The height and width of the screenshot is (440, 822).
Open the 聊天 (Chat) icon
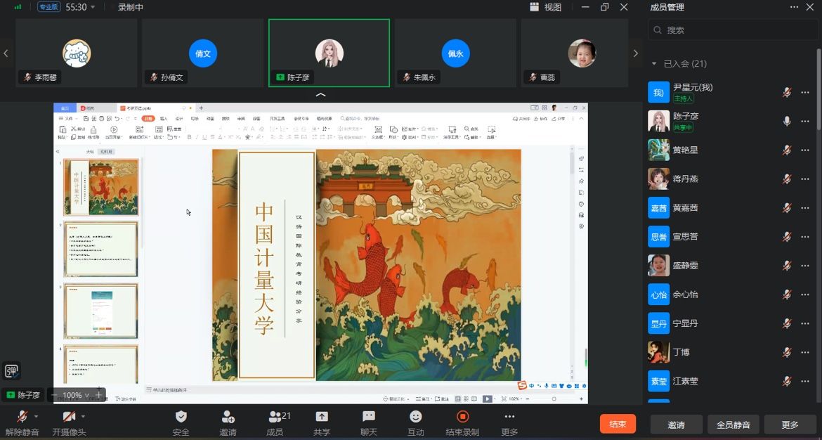point(369,417)
